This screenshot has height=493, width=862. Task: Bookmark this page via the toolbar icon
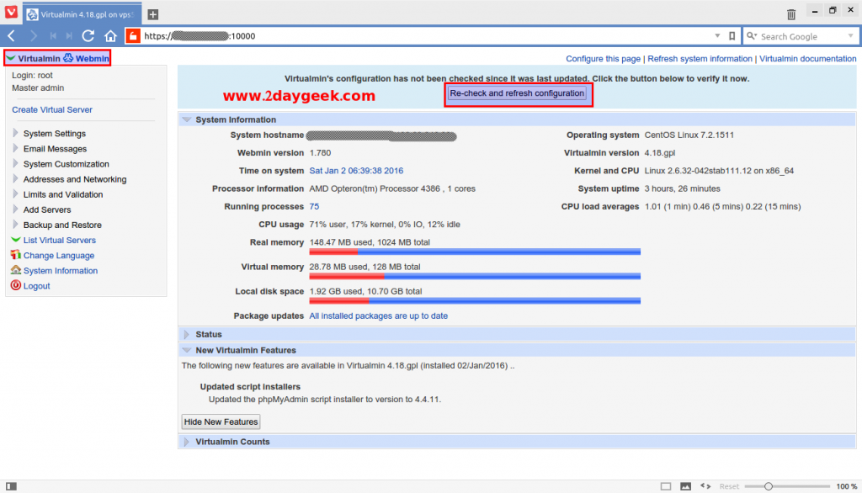[x=732, y=35]
